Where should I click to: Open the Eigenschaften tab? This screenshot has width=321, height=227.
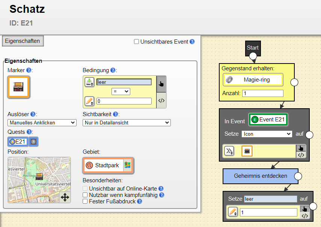coord(23,41)
